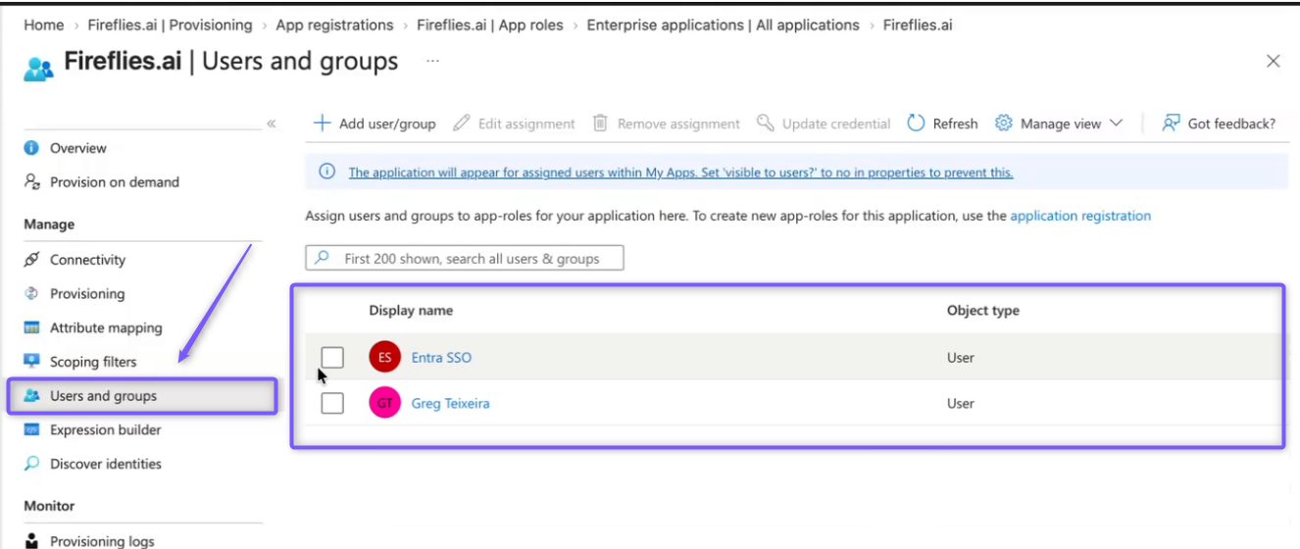
Task: Click the gear icon for Manage view
Action: click(1003, 124)
